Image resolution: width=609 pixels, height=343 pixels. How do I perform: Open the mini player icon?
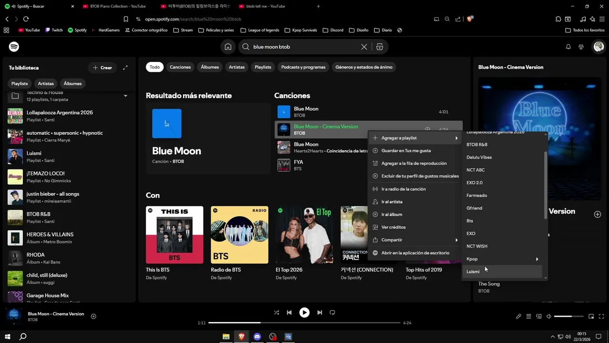(591, 316)
